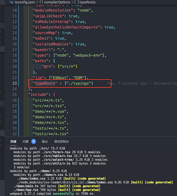Click the "node" value of moduleResolution

(x=84, y=10)
